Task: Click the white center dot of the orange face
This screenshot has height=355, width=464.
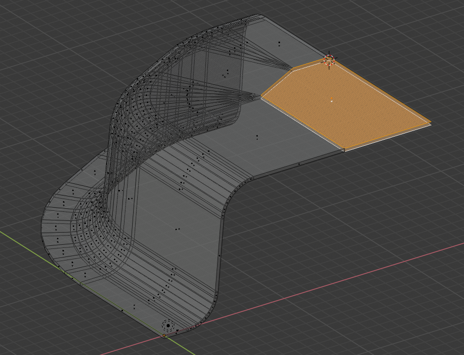Action: [331, 101]
